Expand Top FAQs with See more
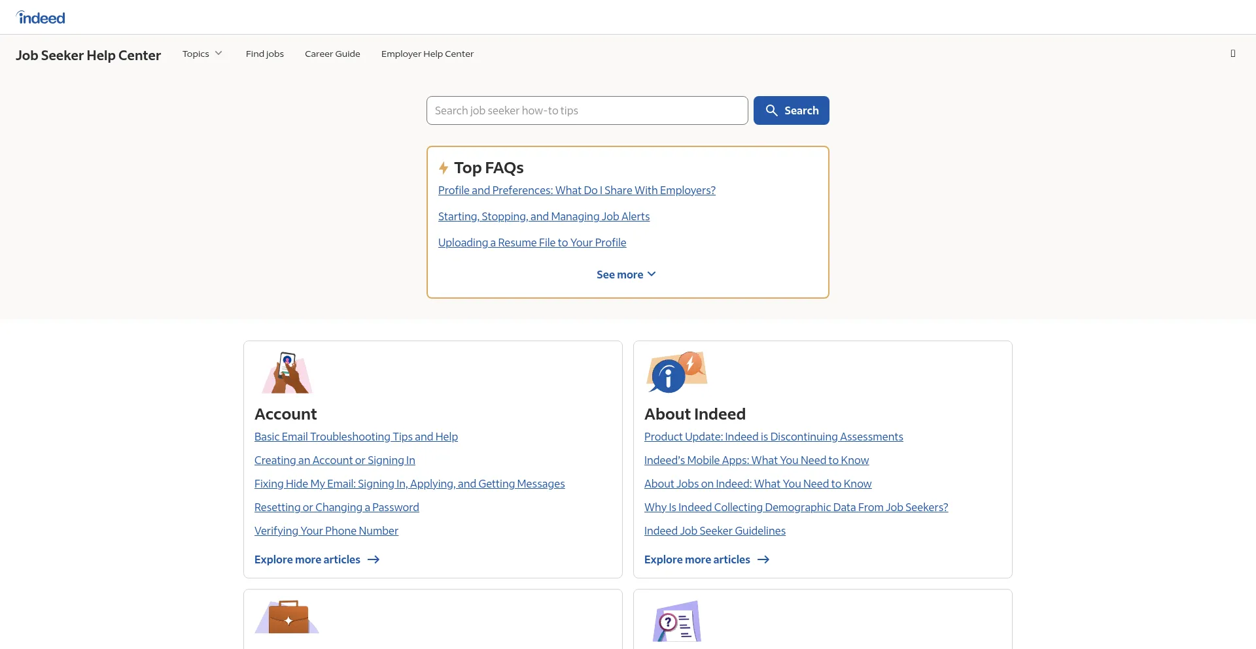This screenshot has width=1256, height=649. (x=626, y=275)
